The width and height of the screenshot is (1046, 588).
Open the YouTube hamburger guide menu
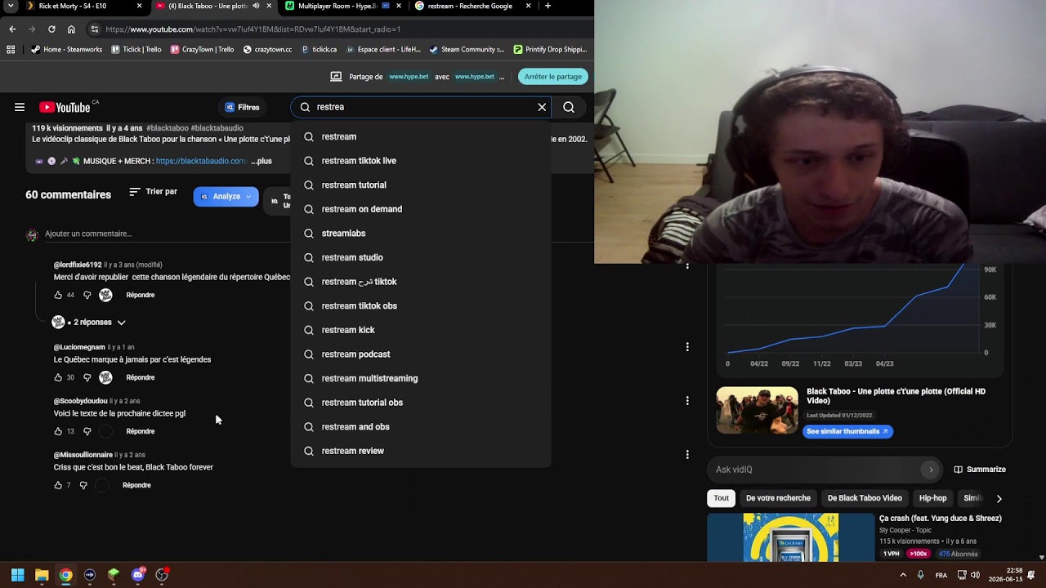(20, 107)
